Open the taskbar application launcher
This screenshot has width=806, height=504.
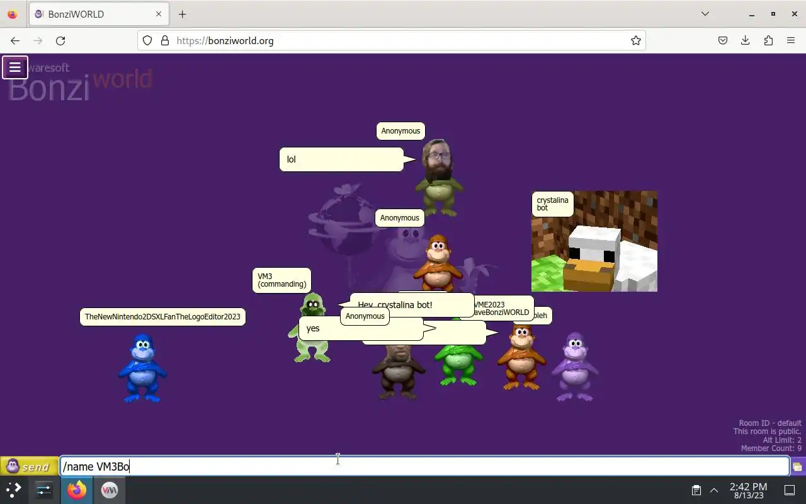click(x=14, y=490)
